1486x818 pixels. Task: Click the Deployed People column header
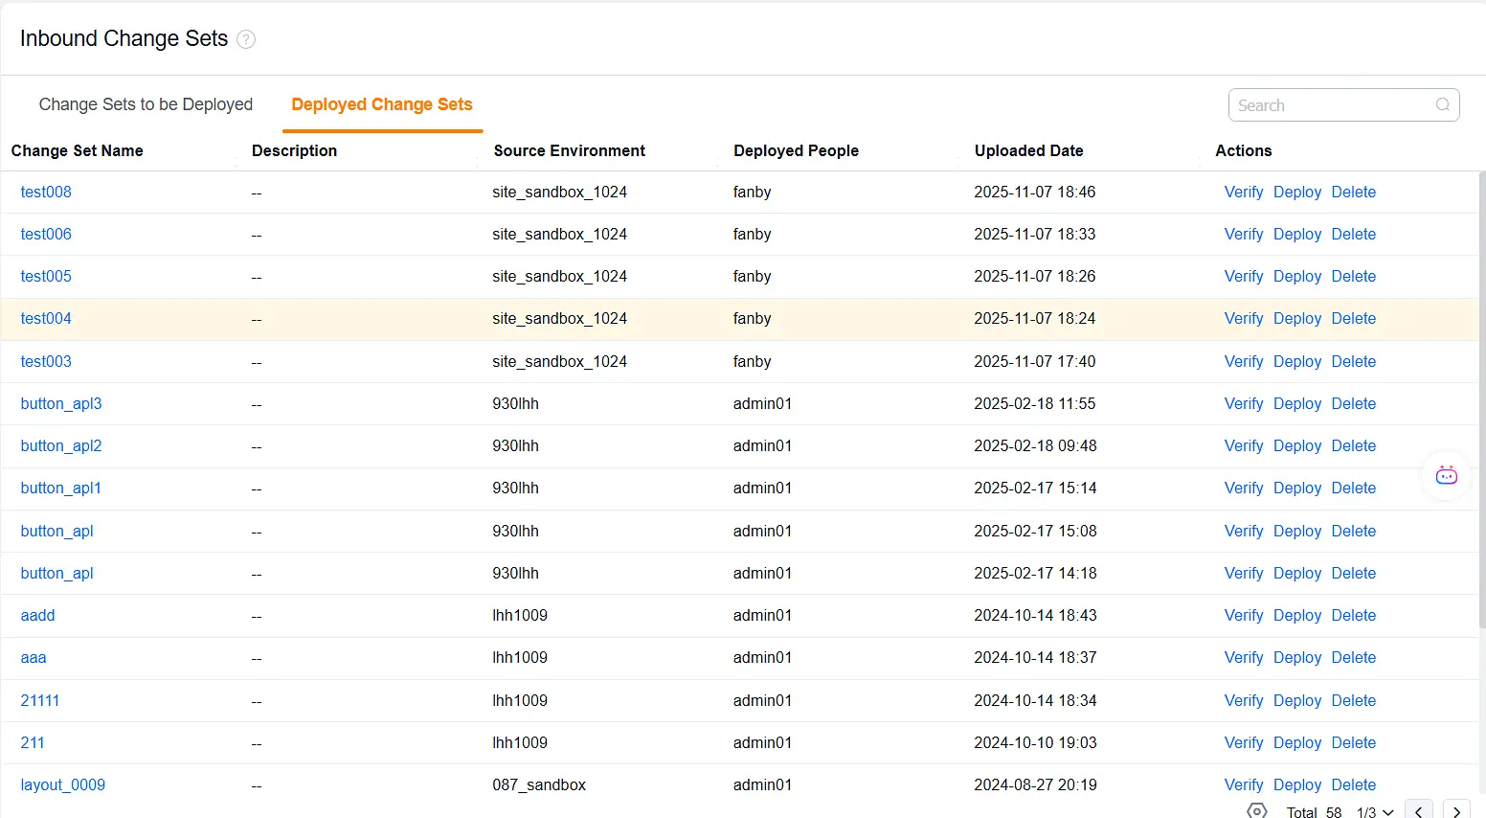click(x=797, y=150)
